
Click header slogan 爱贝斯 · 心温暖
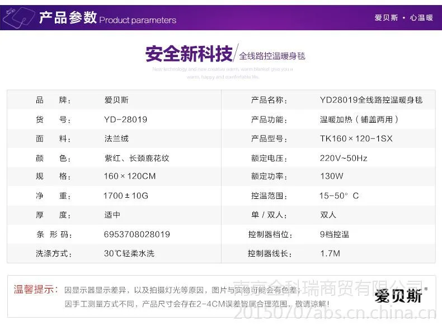[403, 18]
